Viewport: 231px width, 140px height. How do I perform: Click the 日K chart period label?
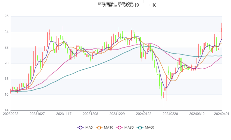tap(152, 5)
